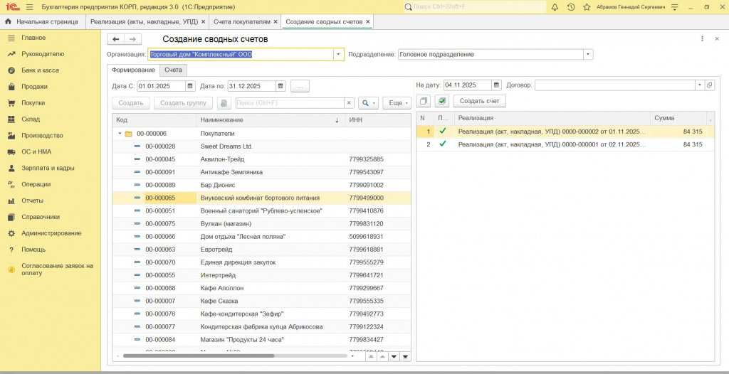The image size is (729, 374).
Task: Click the home icon of Начальная страница
Action: coord(9,22)
